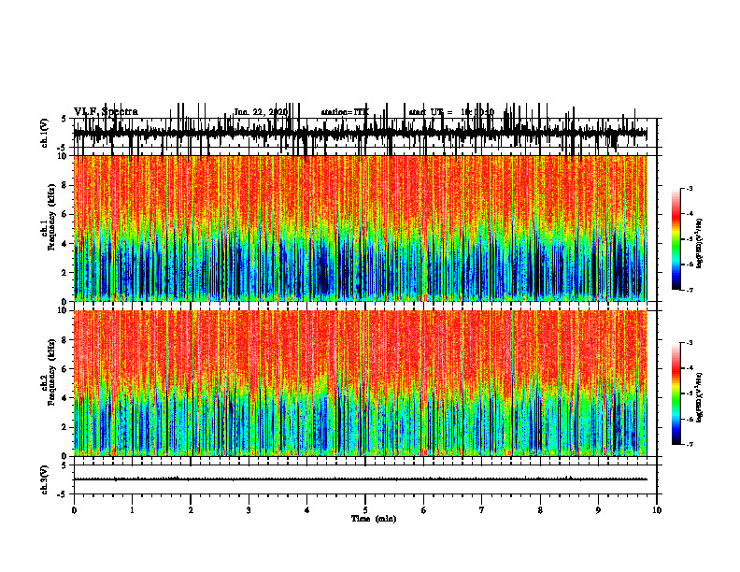Screen dimensions: 740x572
Task: Click the 'ch.3(V)' waveform axis label
Action: 45,480
